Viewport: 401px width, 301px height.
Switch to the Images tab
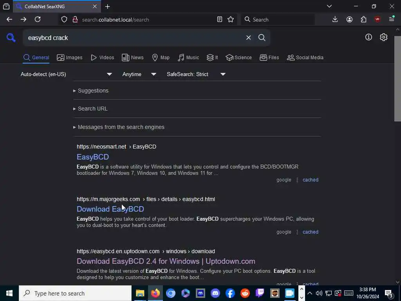point(70,58)
